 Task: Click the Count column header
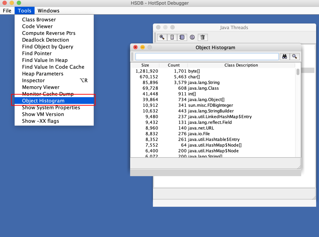[x=174, y=65]
